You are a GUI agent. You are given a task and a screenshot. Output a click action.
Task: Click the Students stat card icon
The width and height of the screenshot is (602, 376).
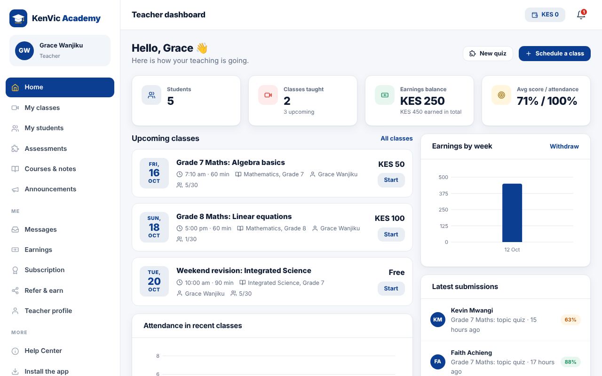151,95
